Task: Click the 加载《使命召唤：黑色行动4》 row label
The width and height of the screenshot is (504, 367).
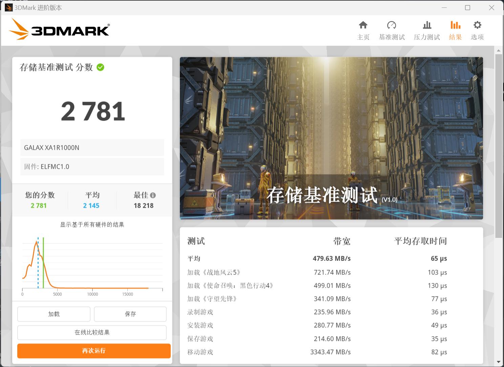Action: 230,286
